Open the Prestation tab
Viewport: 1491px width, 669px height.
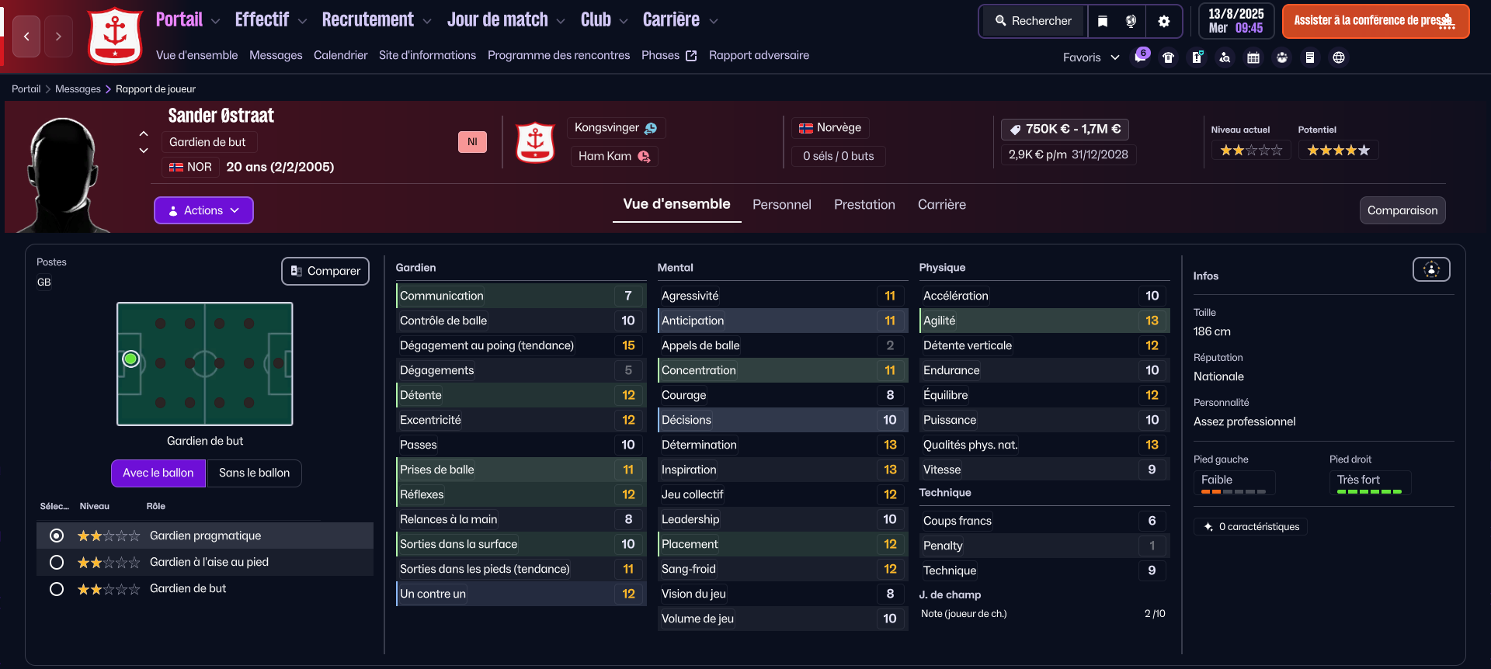[864, 205]
